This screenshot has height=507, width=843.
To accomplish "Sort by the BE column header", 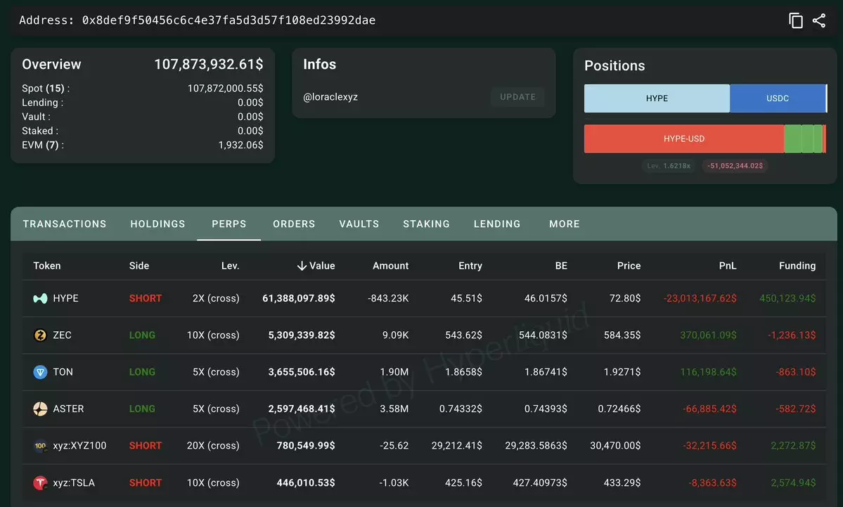I will coord(561,266).
